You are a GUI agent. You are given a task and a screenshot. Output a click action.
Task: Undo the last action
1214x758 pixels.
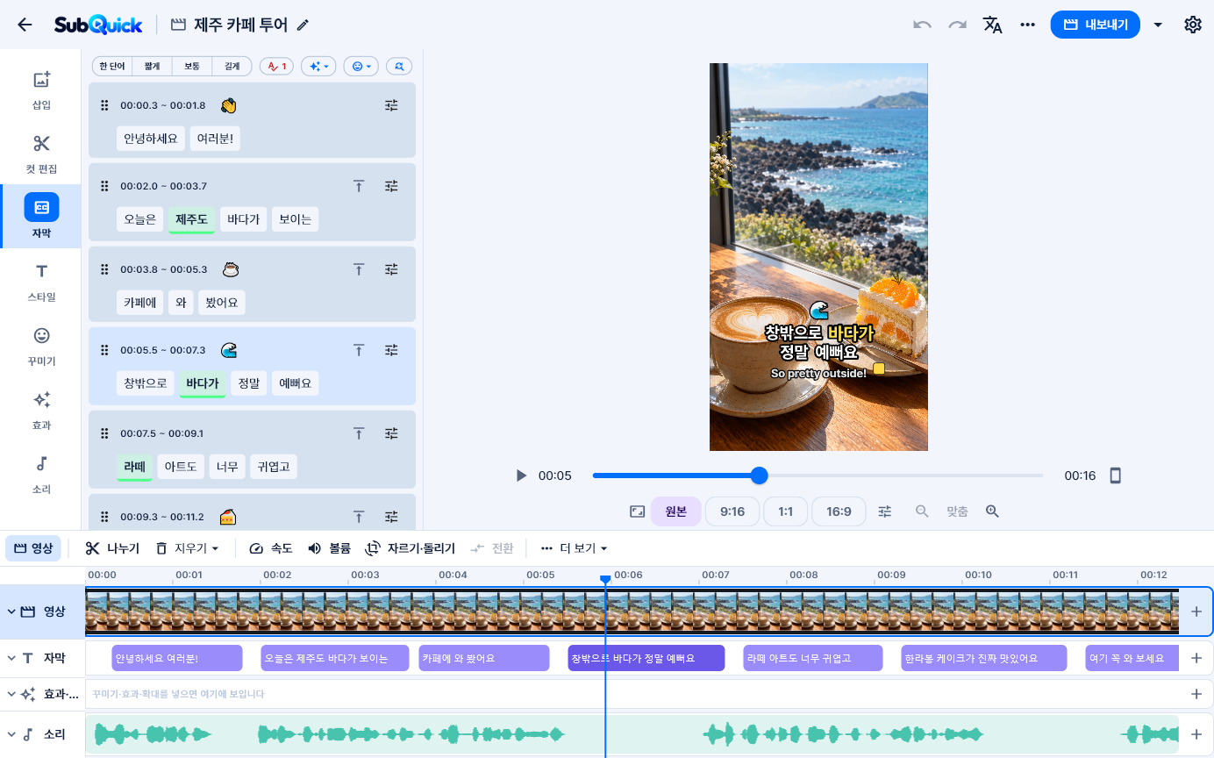point(922,25)
